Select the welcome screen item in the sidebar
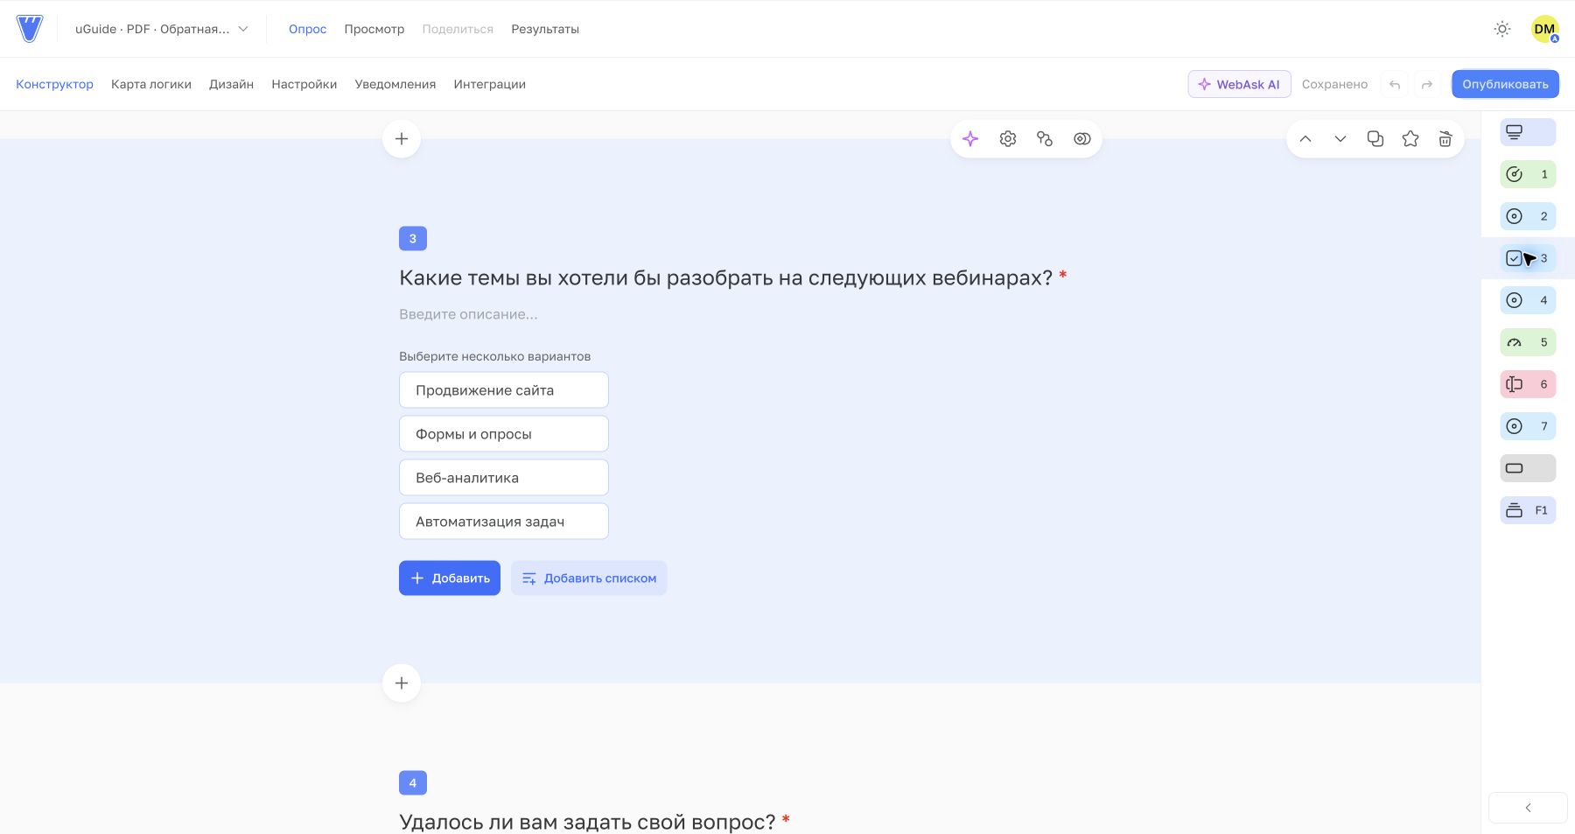1575x834 pixels. pyautogui.click(x=1528, y=132)
